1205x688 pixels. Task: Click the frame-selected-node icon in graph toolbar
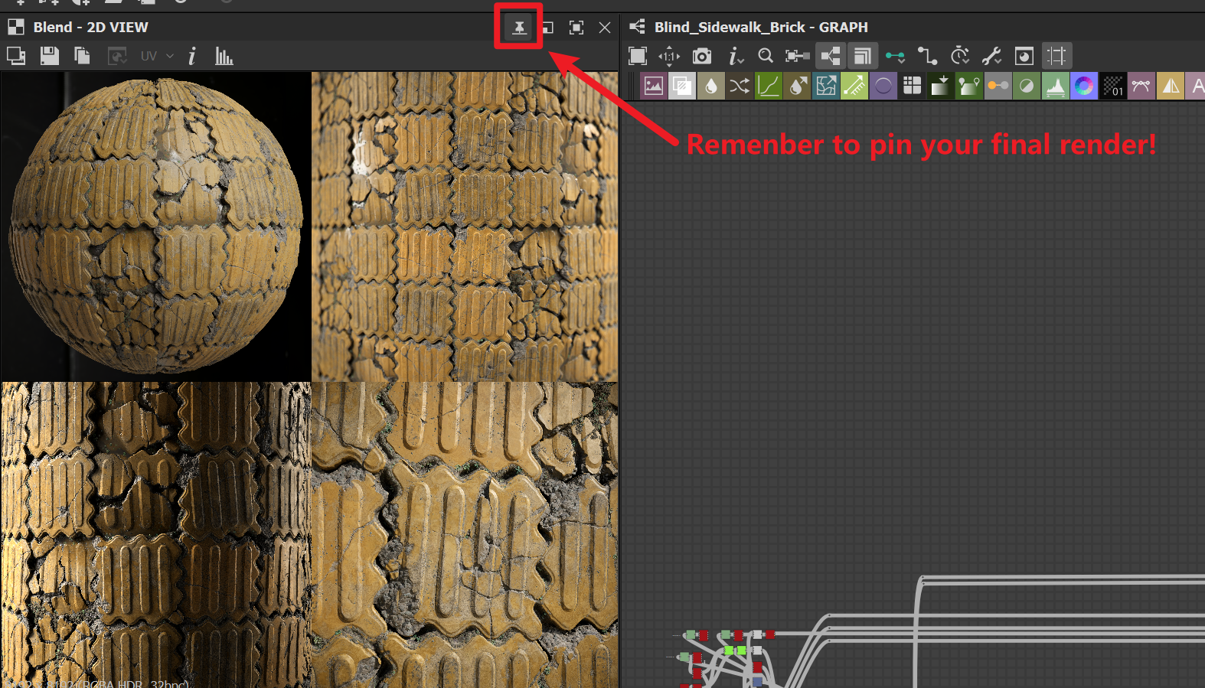[798, 56]
